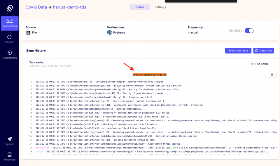Click the 3.59 MB size text

(x=34, y=66)
